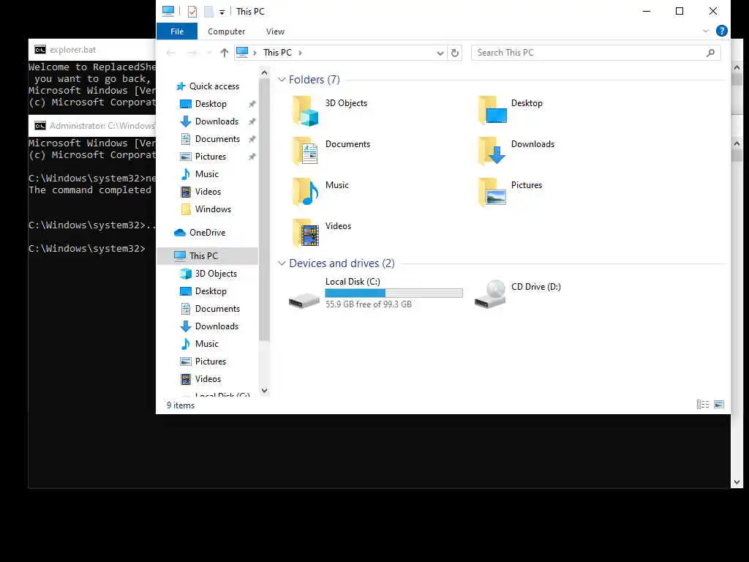Click chevron after This PC in address bar
This screenshot has height=562, width=749.
[300, 53]
